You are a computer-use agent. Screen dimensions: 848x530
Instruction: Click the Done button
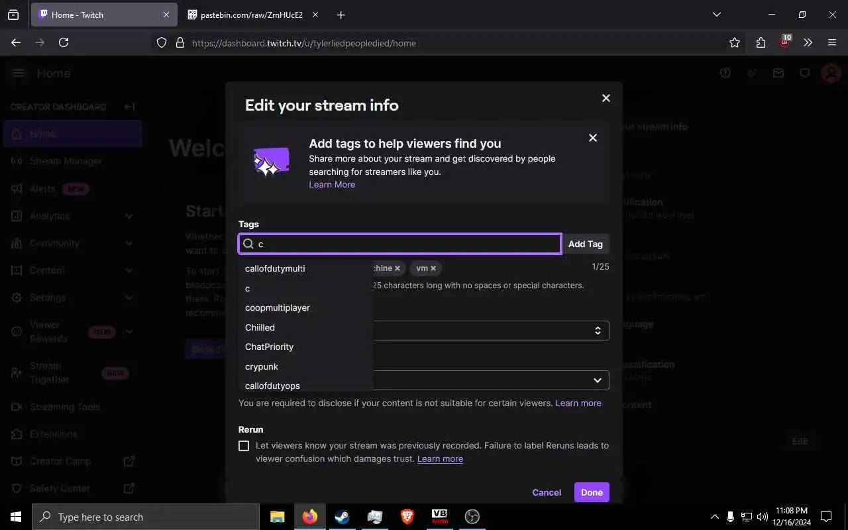(592, 492)
